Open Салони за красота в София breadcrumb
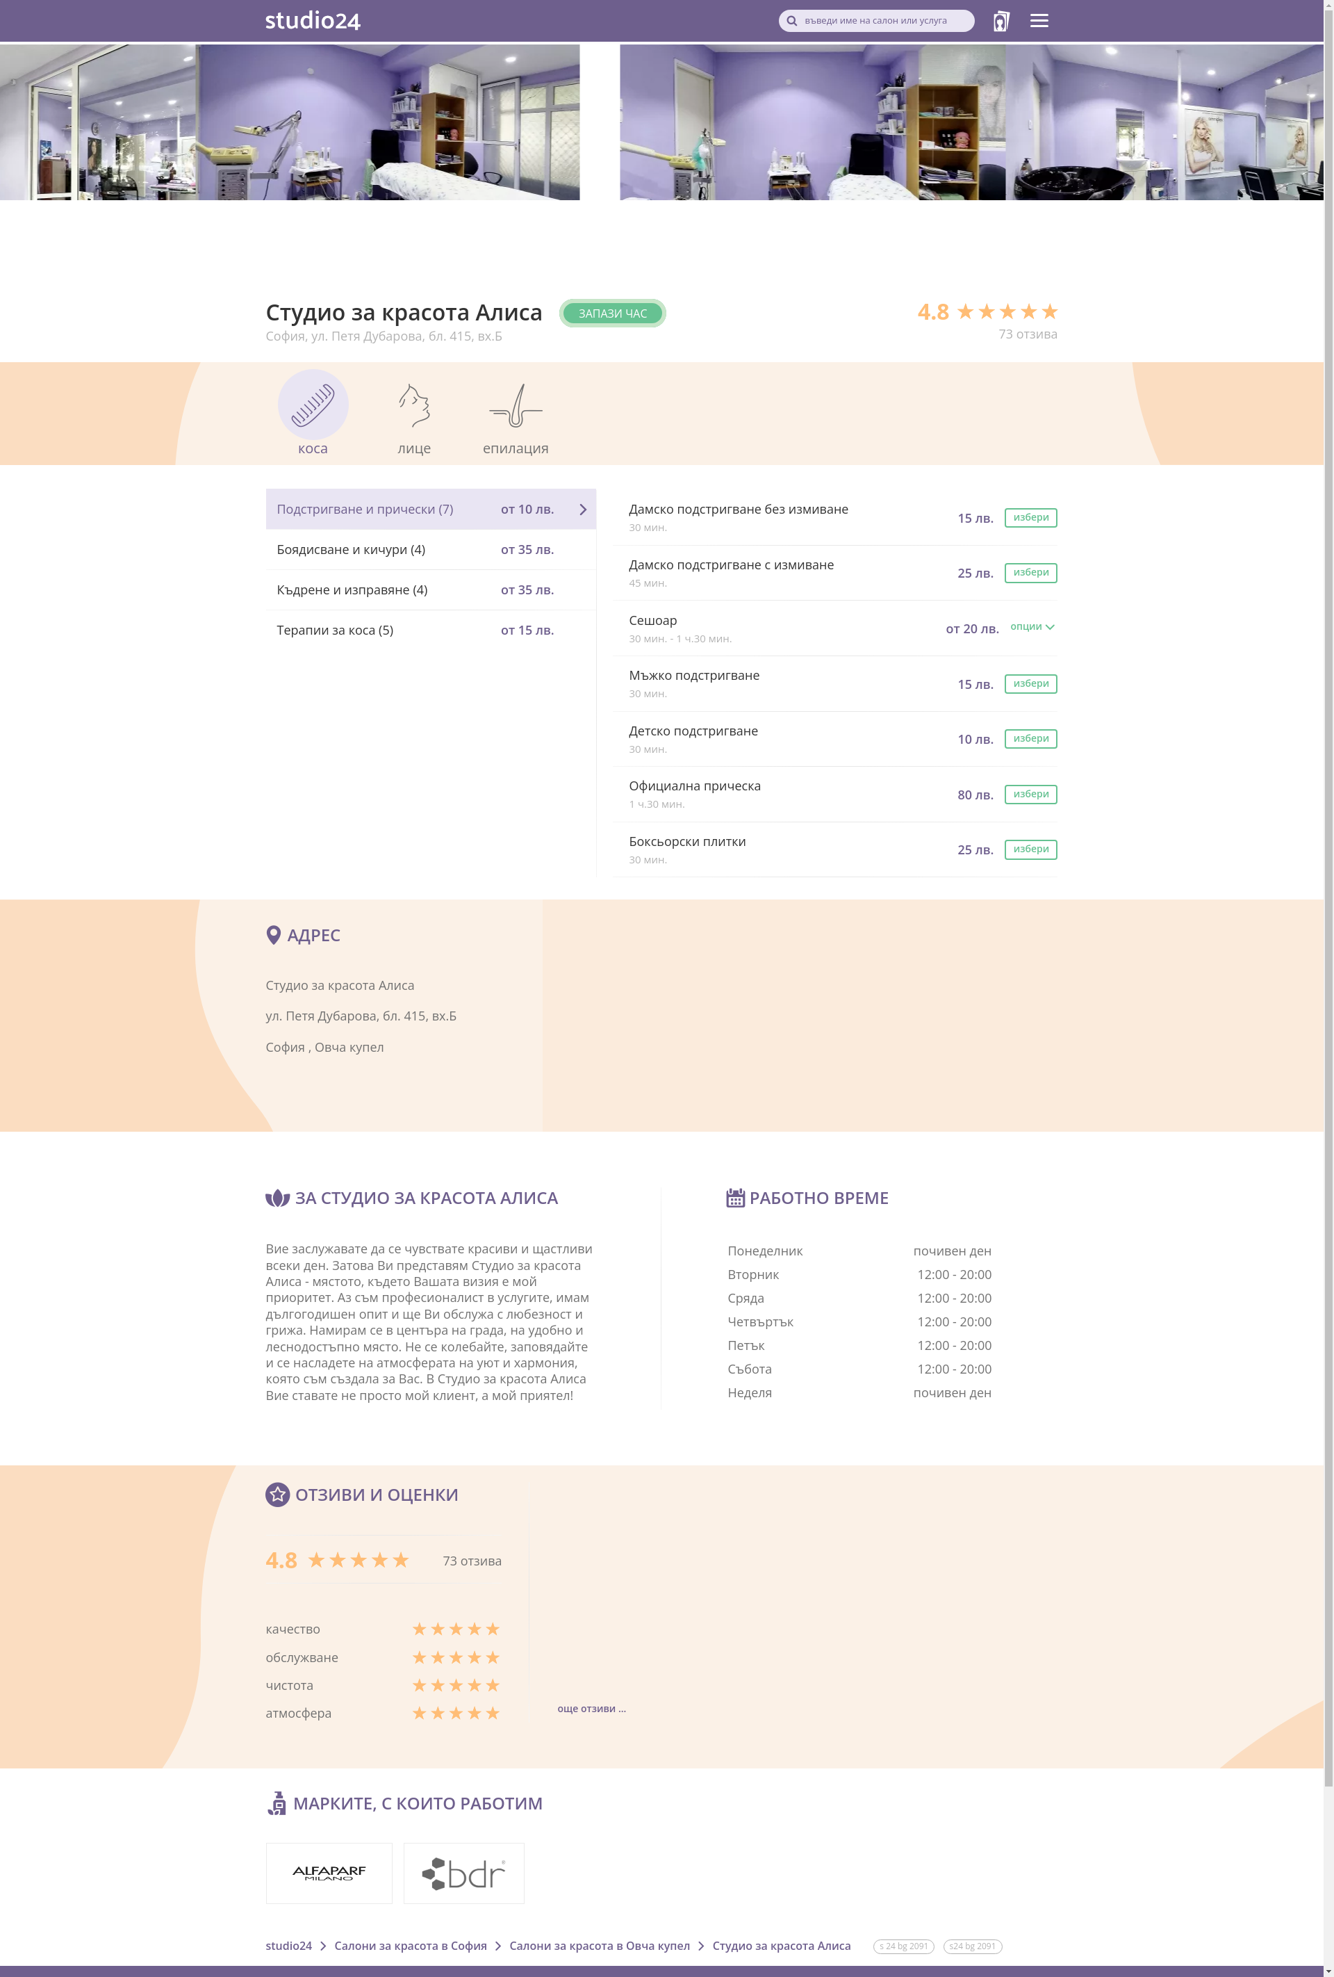 coord(410,1946)
